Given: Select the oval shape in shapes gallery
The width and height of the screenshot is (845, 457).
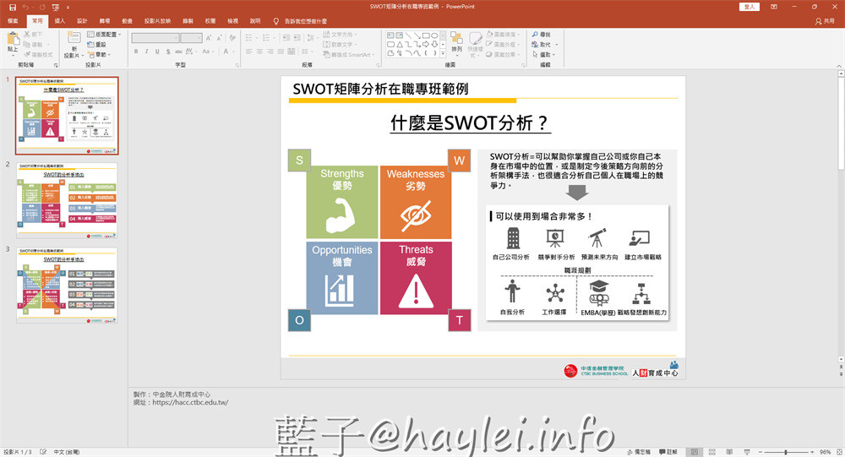Looking at the screenshot, I should (434, 35).
